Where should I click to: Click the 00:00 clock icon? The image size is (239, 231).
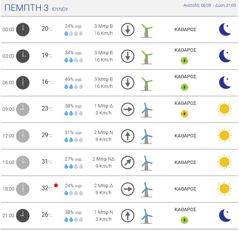coord(23,30)
